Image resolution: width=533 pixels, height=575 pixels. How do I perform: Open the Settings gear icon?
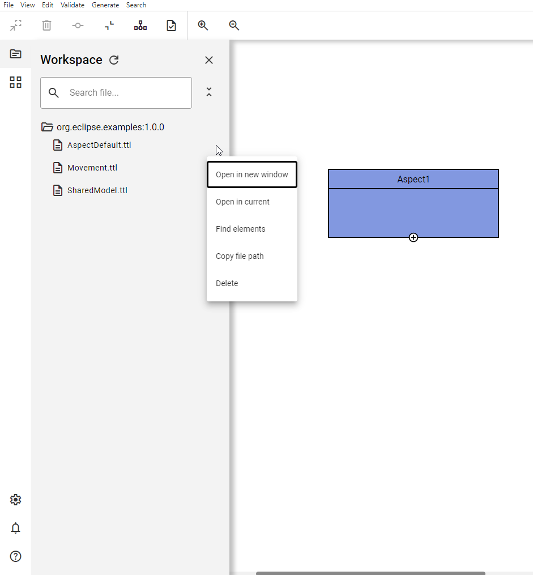tap(15, 500)
